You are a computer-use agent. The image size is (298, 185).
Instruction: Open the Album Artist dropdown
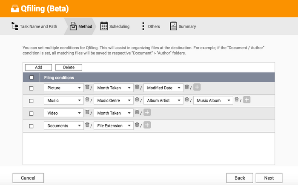click(163, 100)
